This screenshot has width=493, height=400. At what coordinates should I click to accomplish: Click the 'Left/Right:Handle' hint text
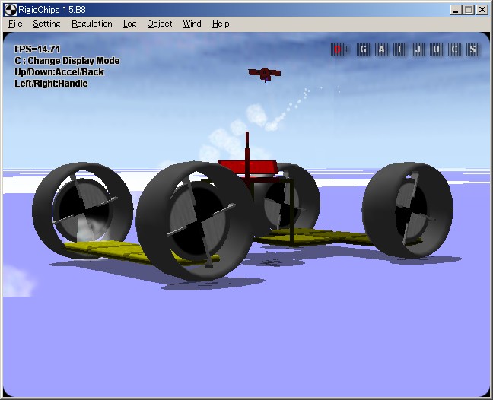(51, 83)
